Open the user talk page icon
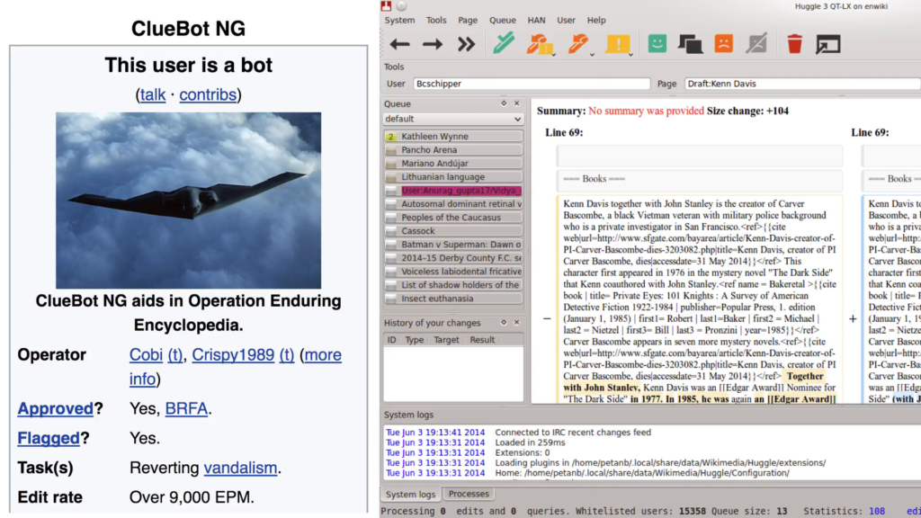The width and height of the screenshot is (921, 518). tap(690, 44)
